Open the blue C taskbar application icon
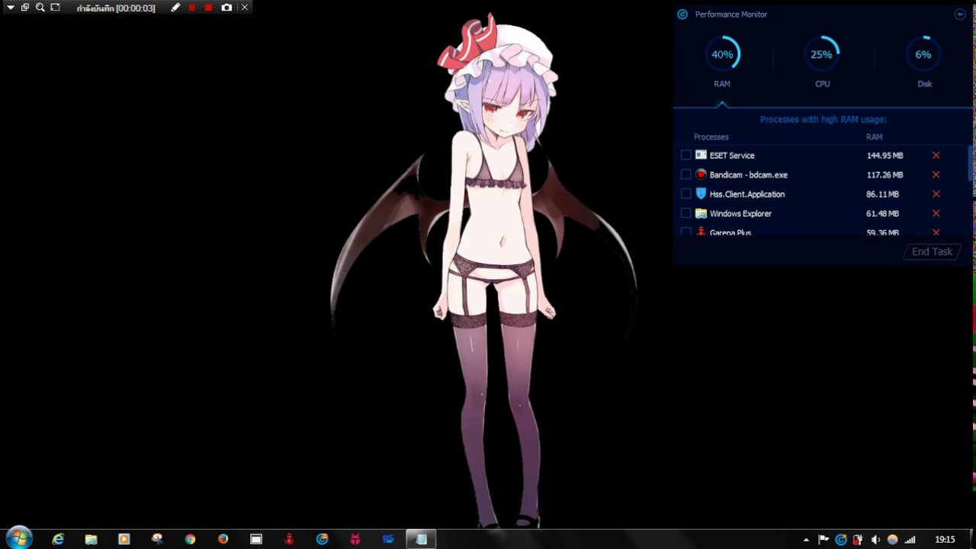This screenshot has height=549, width=976. coord(322,539)
